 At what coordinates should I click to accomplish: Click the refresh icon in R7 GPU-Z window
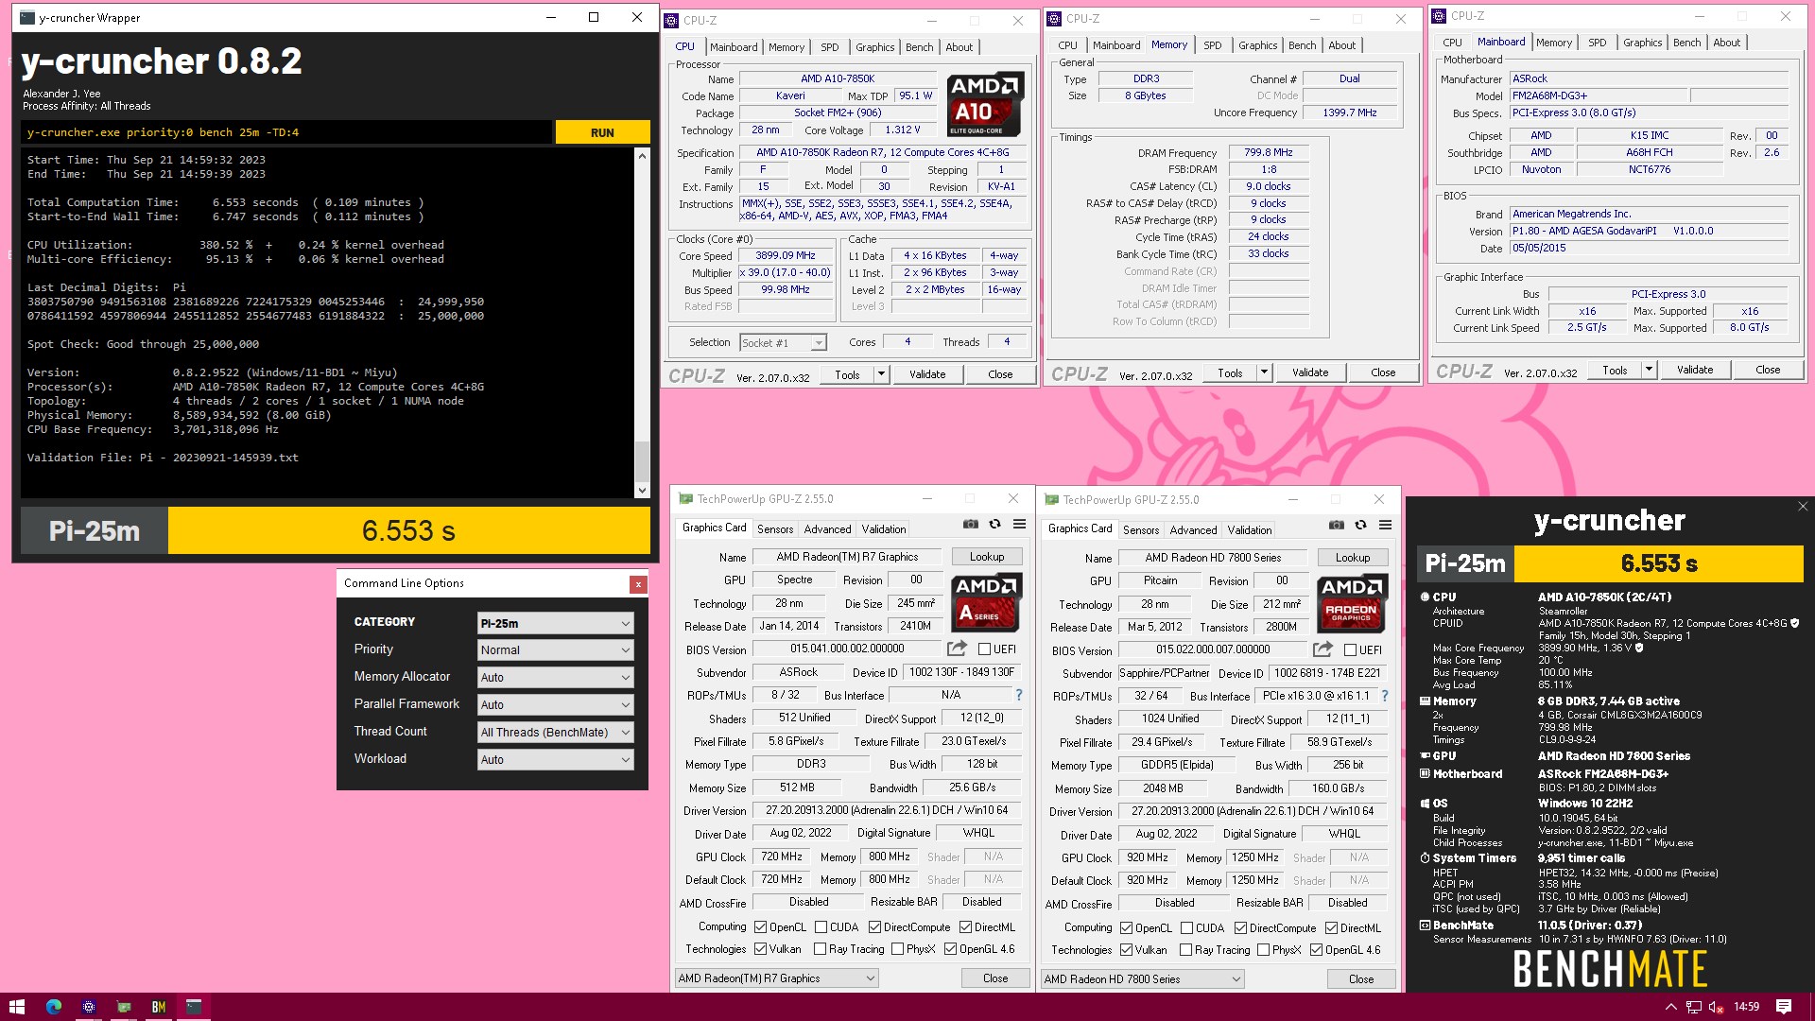[x=995, y=525]
